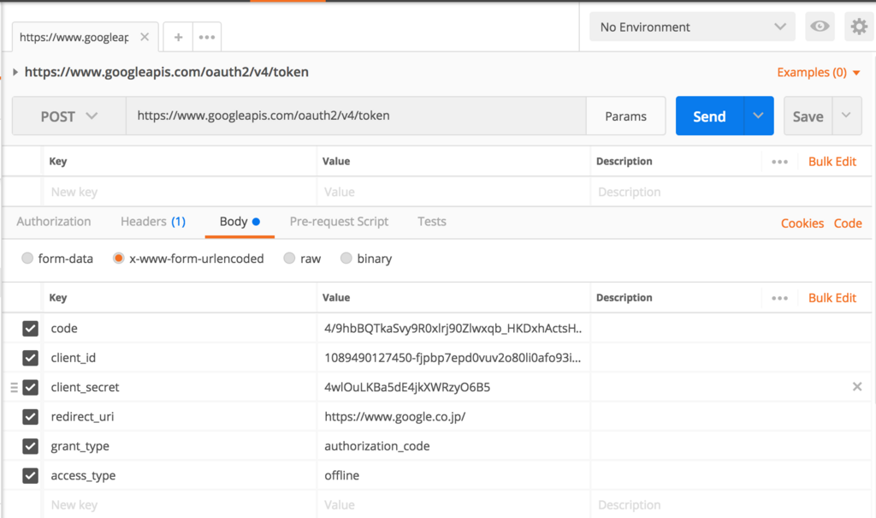
Task: Delete the client_secret row with X icon
Action: [x=857, y=386]
